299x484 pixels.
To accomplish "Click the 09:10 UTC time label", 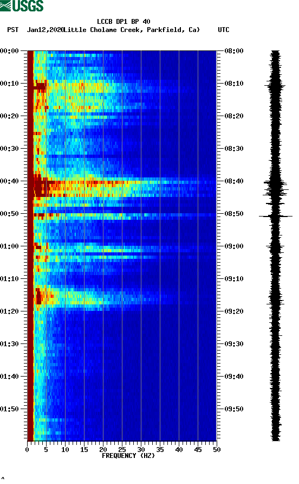I will point(234,279).
